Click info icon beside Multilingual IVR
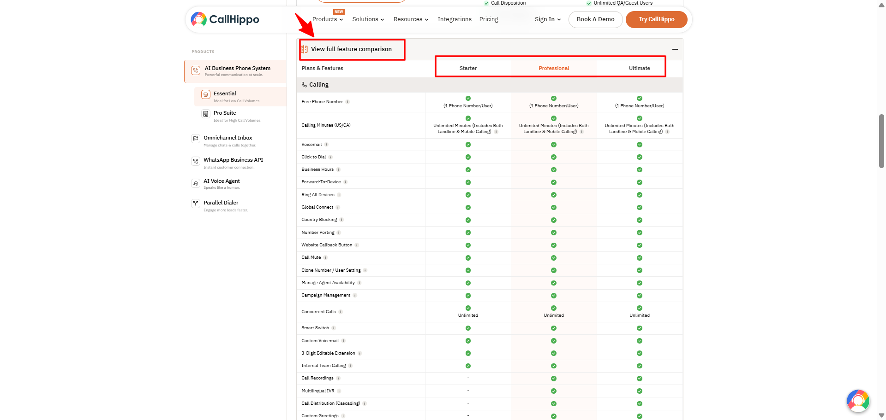The image size is (886, 420). 339,391
